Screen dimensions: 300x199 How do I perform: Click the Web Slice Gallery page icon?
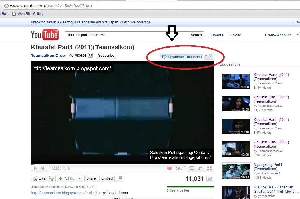tap(14, 14)
